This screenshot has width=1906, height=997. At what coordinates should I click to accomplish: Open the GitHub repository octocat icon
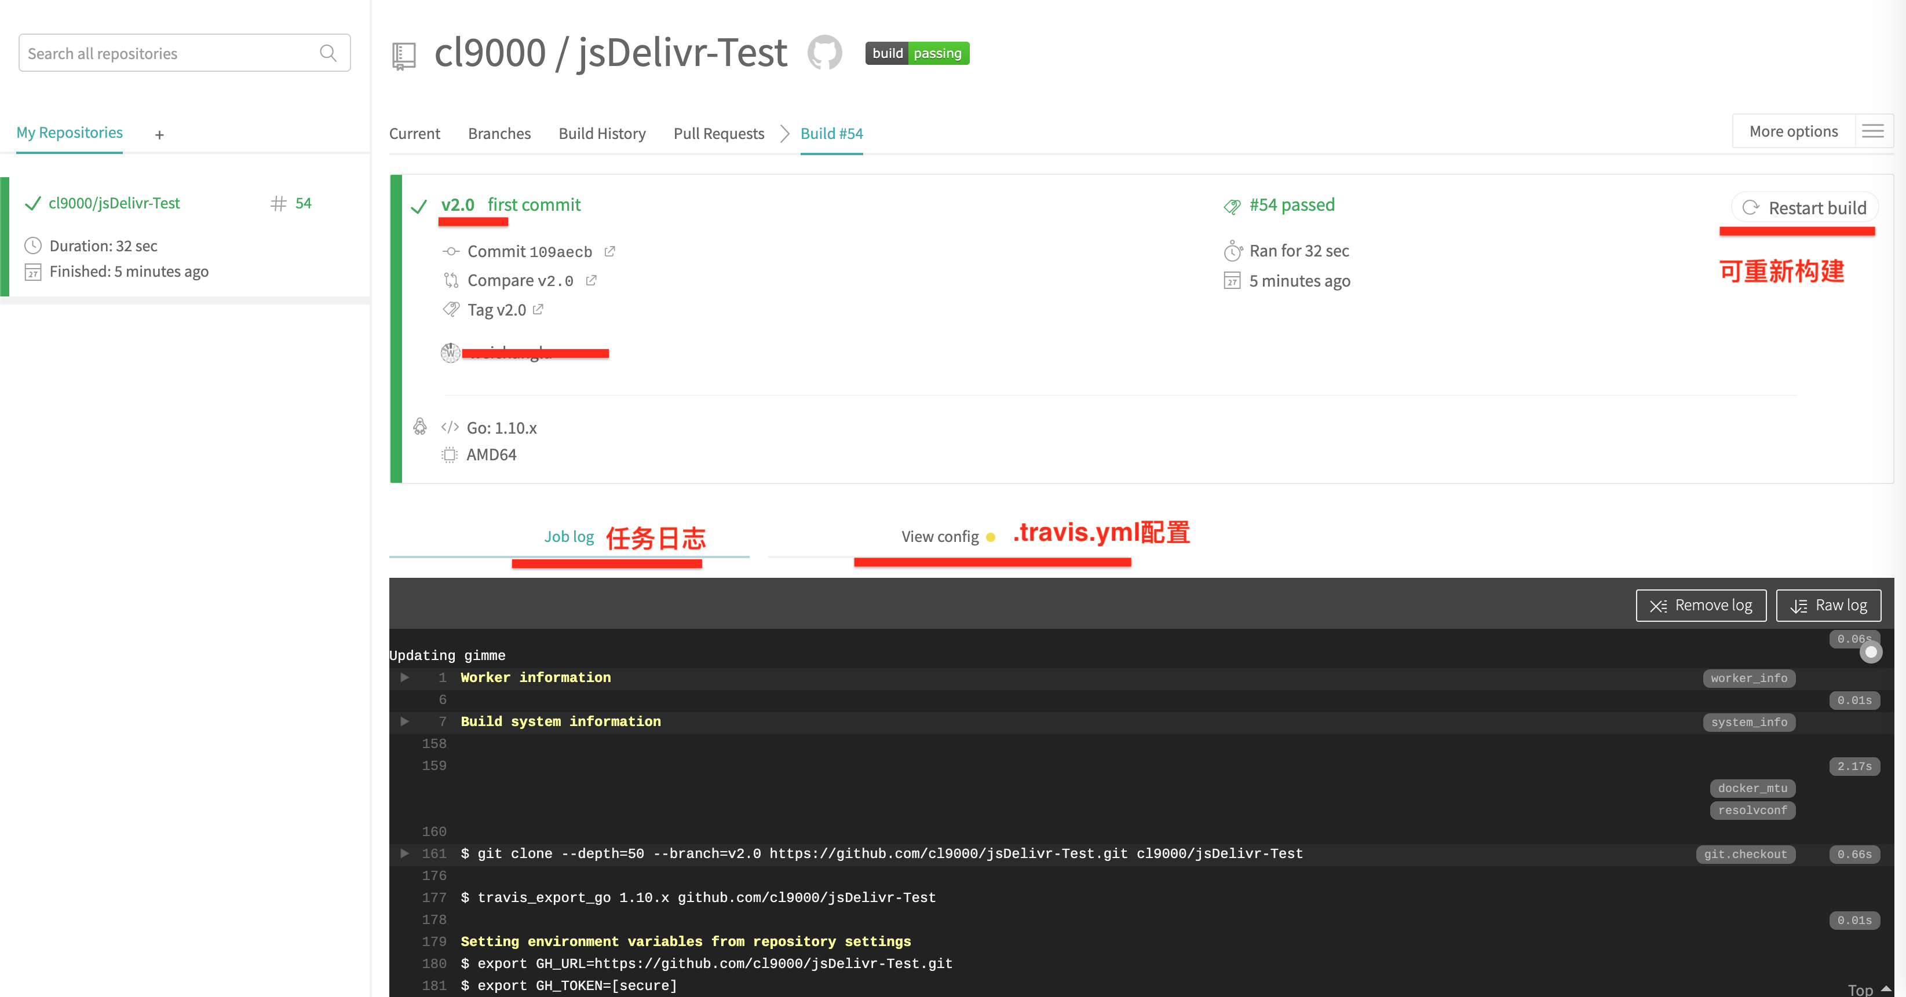tap(824, 53)
